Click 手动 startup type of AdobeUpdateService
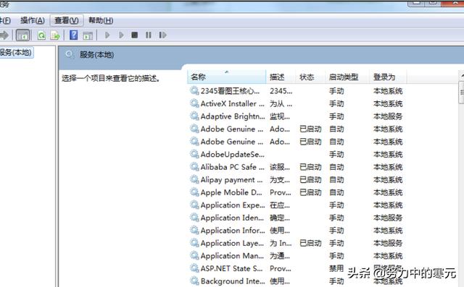 tap(336, 154)
